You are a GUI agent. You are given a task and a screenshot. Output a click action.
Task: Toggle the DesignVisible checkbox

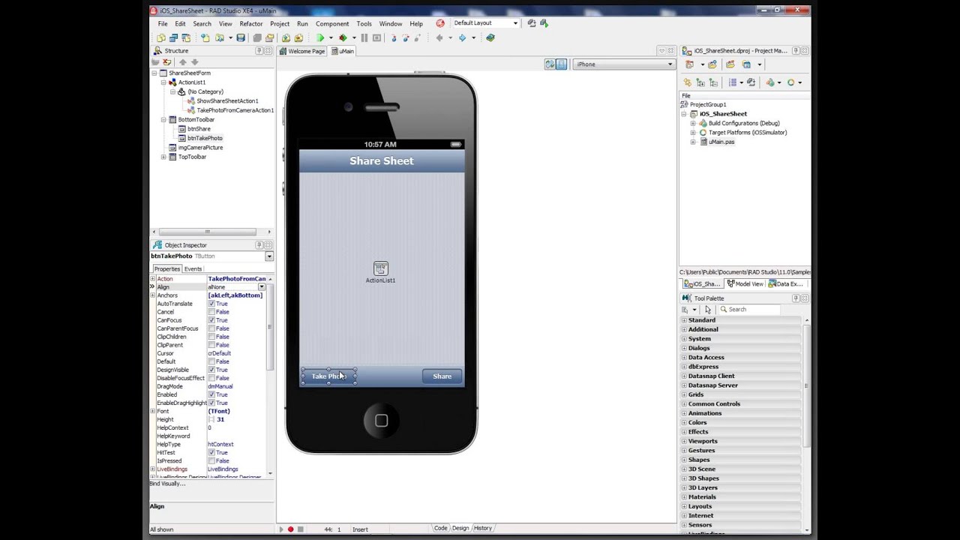pos(211,370)
